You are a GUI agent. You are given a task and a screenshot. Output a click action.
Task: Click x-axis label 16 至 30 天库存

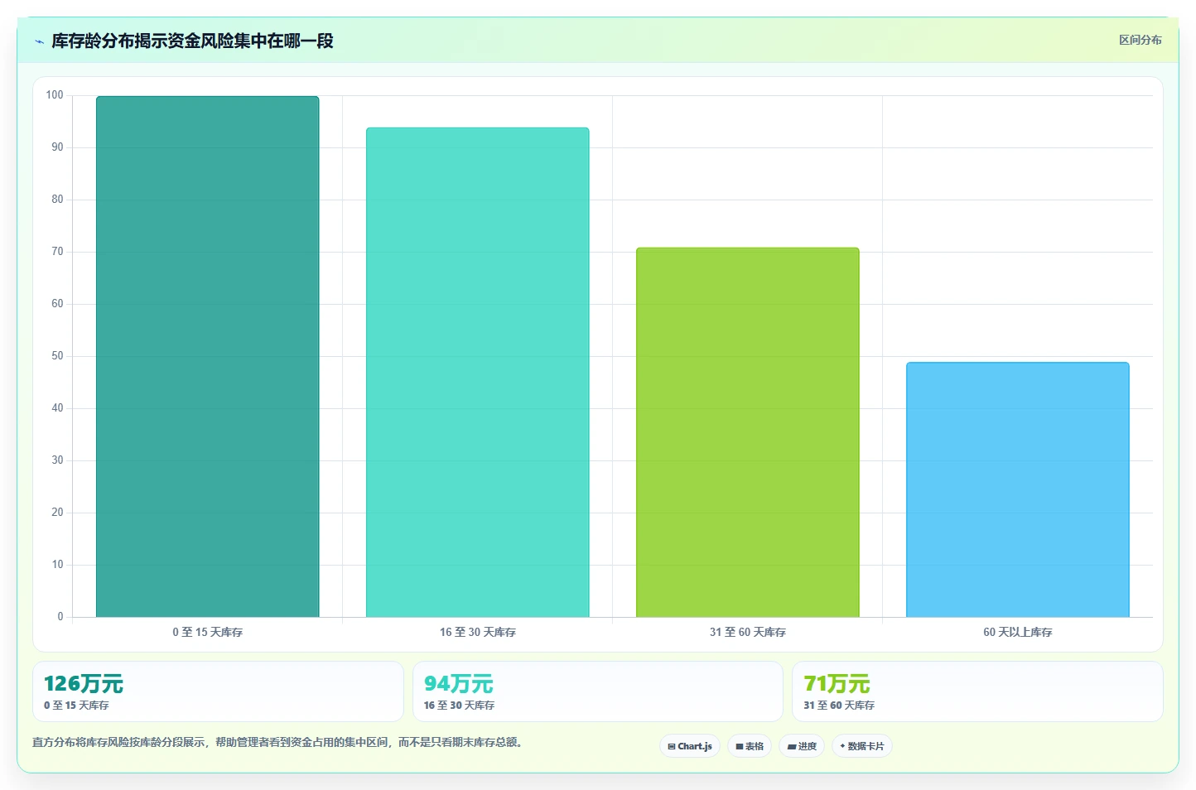tap(478, 632)
